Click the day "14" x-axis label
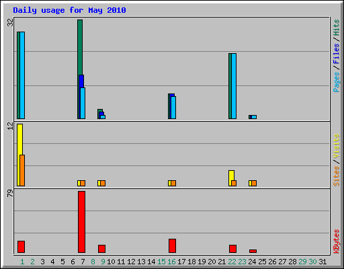This screenshot has height=269, width=344. [151, 262]
